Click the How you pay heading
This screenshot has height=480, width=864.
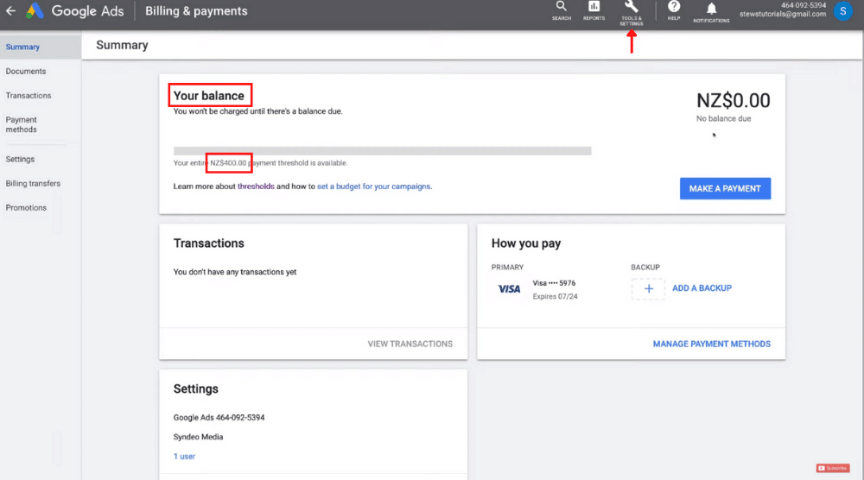click(x=526, y=243)
